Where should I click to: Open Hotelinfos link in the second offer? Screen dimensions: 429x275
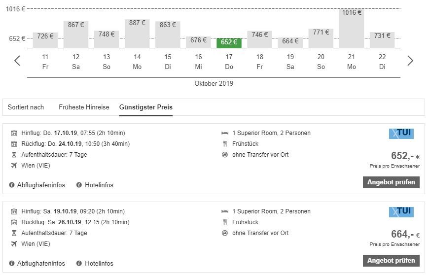(99, 263)
